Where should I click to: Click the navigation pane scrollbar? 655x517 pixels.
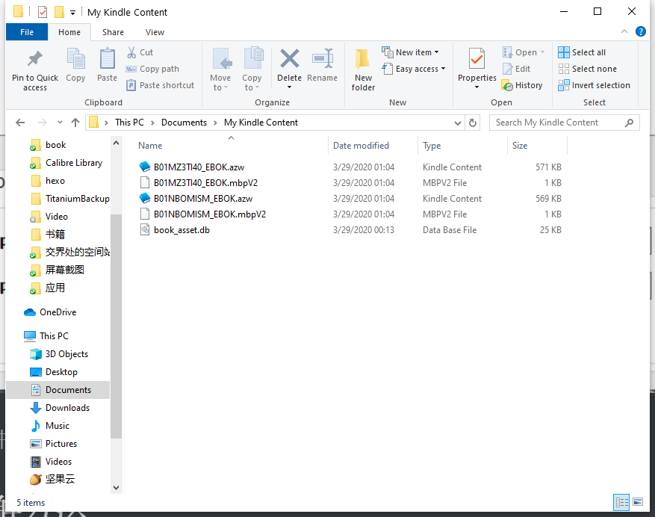116,326
